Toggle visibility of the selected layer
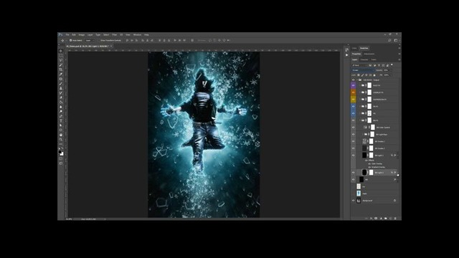The width and height of the screenshot is (459, 258). (x=354, y=173)
